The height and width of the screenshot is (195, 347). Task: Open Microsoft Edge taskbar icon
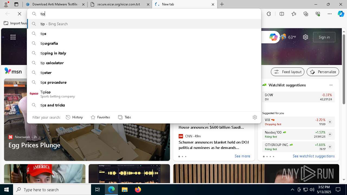click(111, 190)
